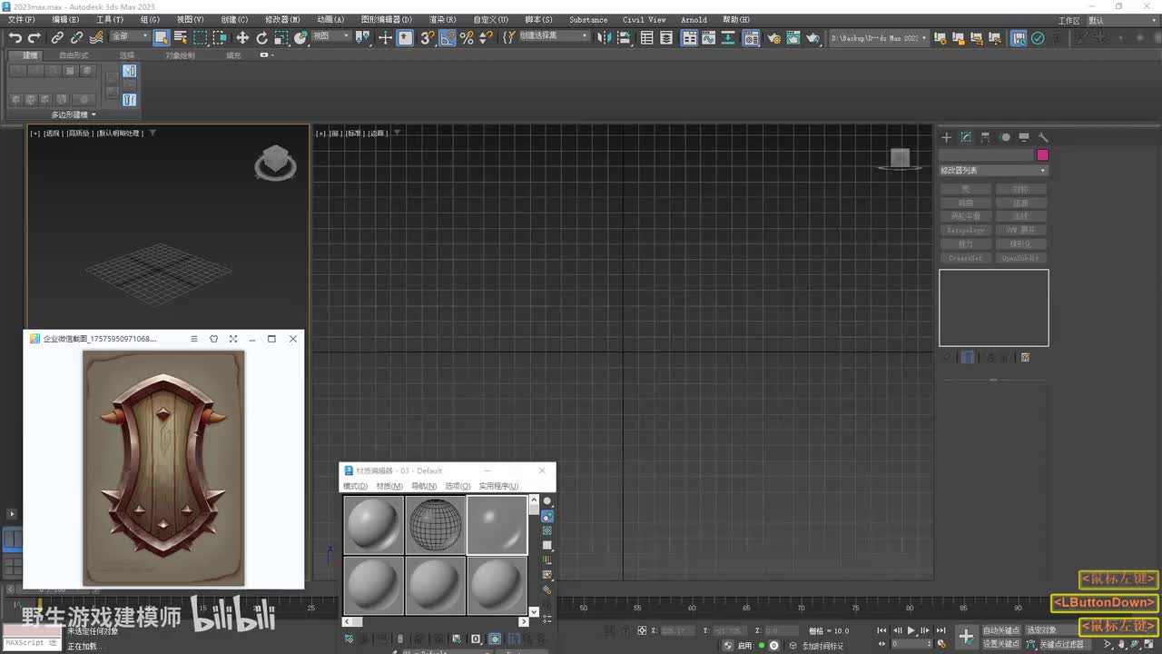The image size is (1162, 654).
Task: Open the 文件(F) menu
Action: tap(20, 19)
